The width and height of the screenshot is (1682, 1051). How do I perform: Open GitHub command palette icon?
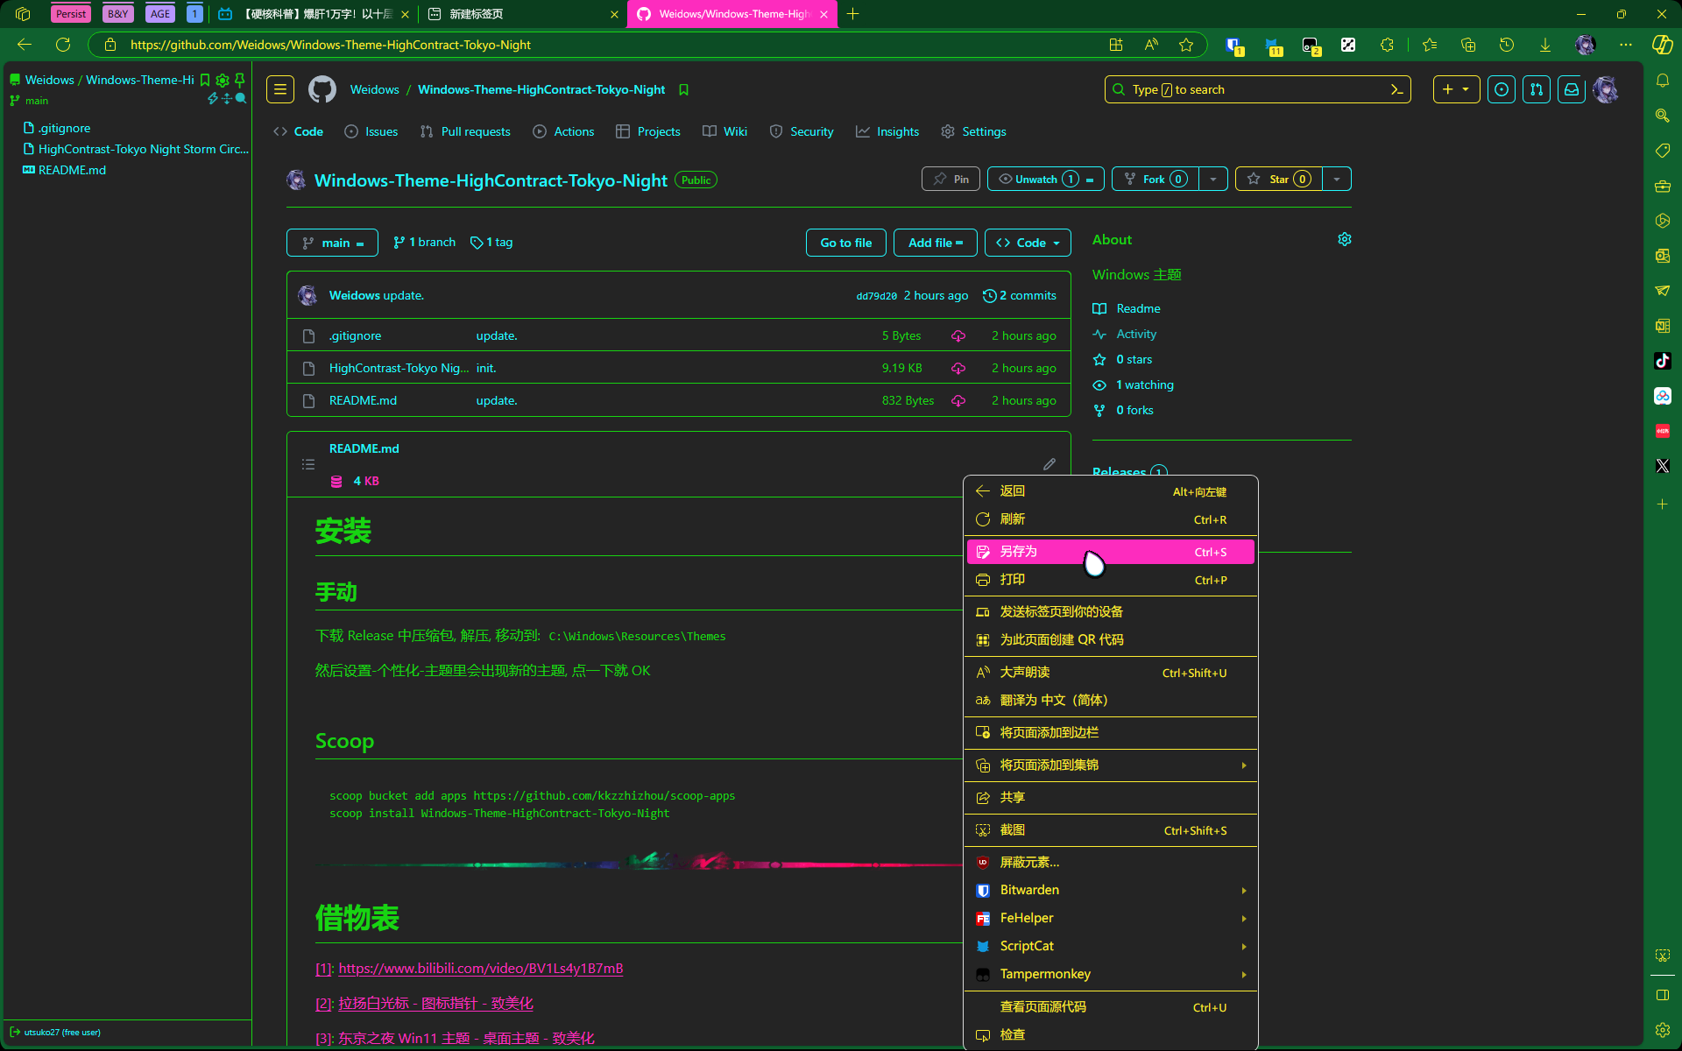1396,89
